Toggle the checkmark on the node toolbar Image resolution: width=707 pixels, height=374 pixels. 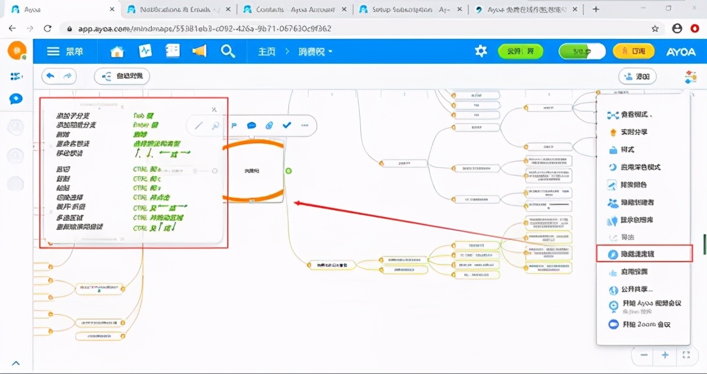click(287, 126)
